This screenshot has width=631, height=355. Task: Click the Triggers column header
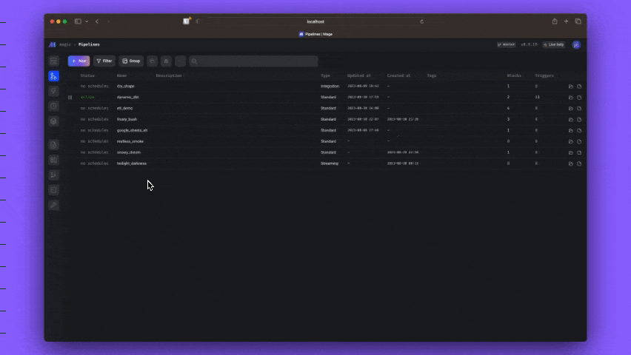tap(544, 75)
